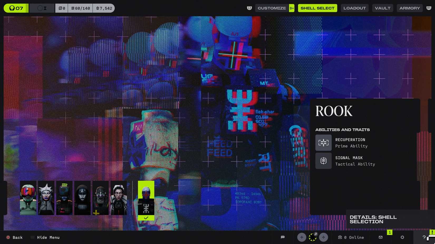Open the in-game chat message icon
This screenshot has height=244, width=435.
point(283,237)
